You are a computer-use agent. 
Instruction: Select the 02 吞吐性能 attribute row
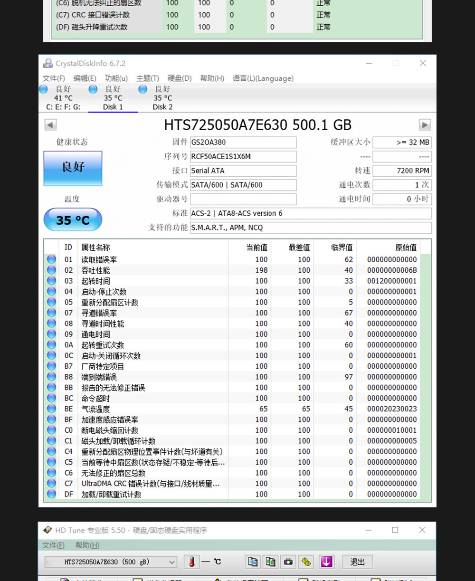(232, 270)
